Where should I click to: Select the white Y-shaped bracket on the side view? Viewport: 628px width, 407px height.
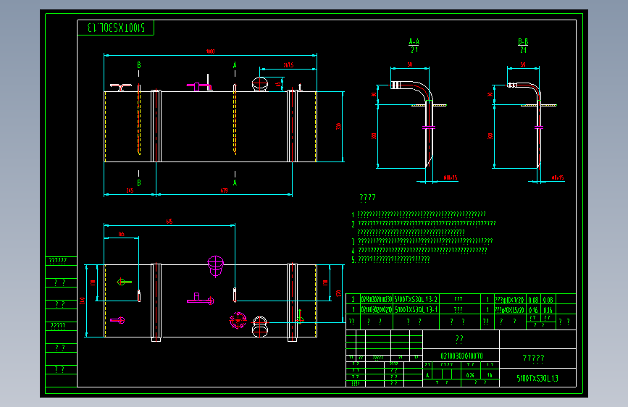point(120,88)
